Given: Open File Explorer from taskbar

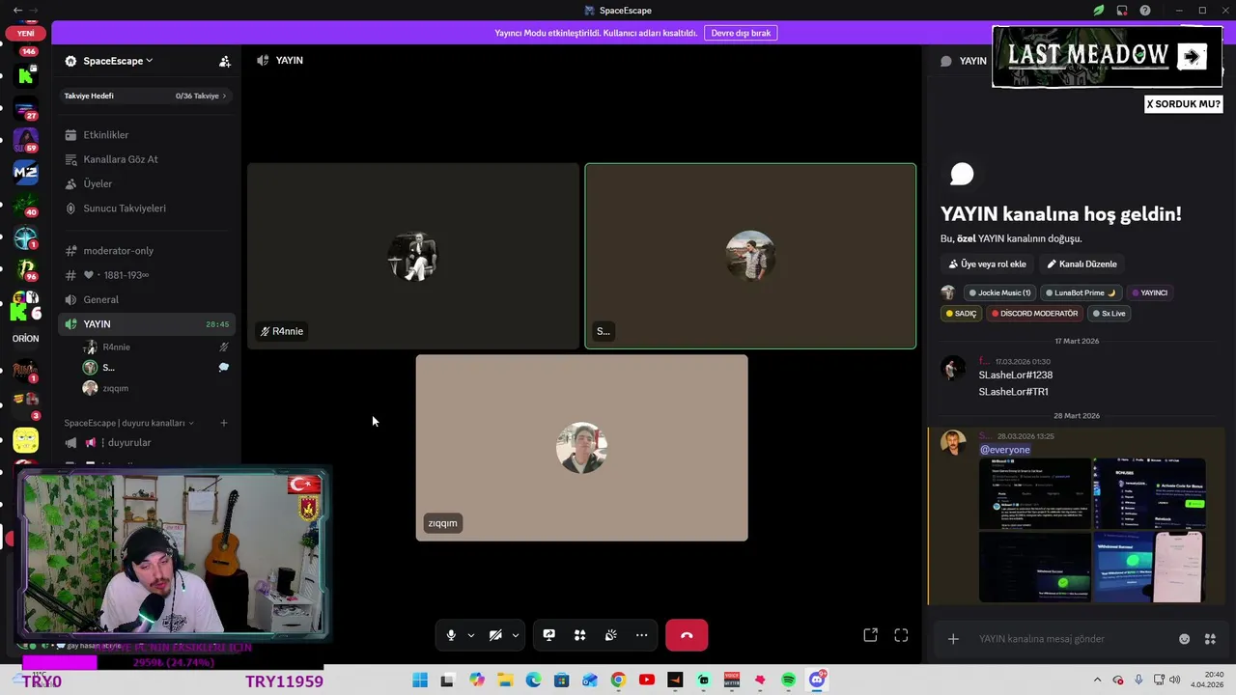Looking at the screenshot, I should click(505, 681).
